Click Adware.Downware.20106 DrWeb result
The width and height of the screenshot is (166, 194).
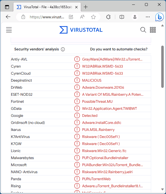point(103,88)
